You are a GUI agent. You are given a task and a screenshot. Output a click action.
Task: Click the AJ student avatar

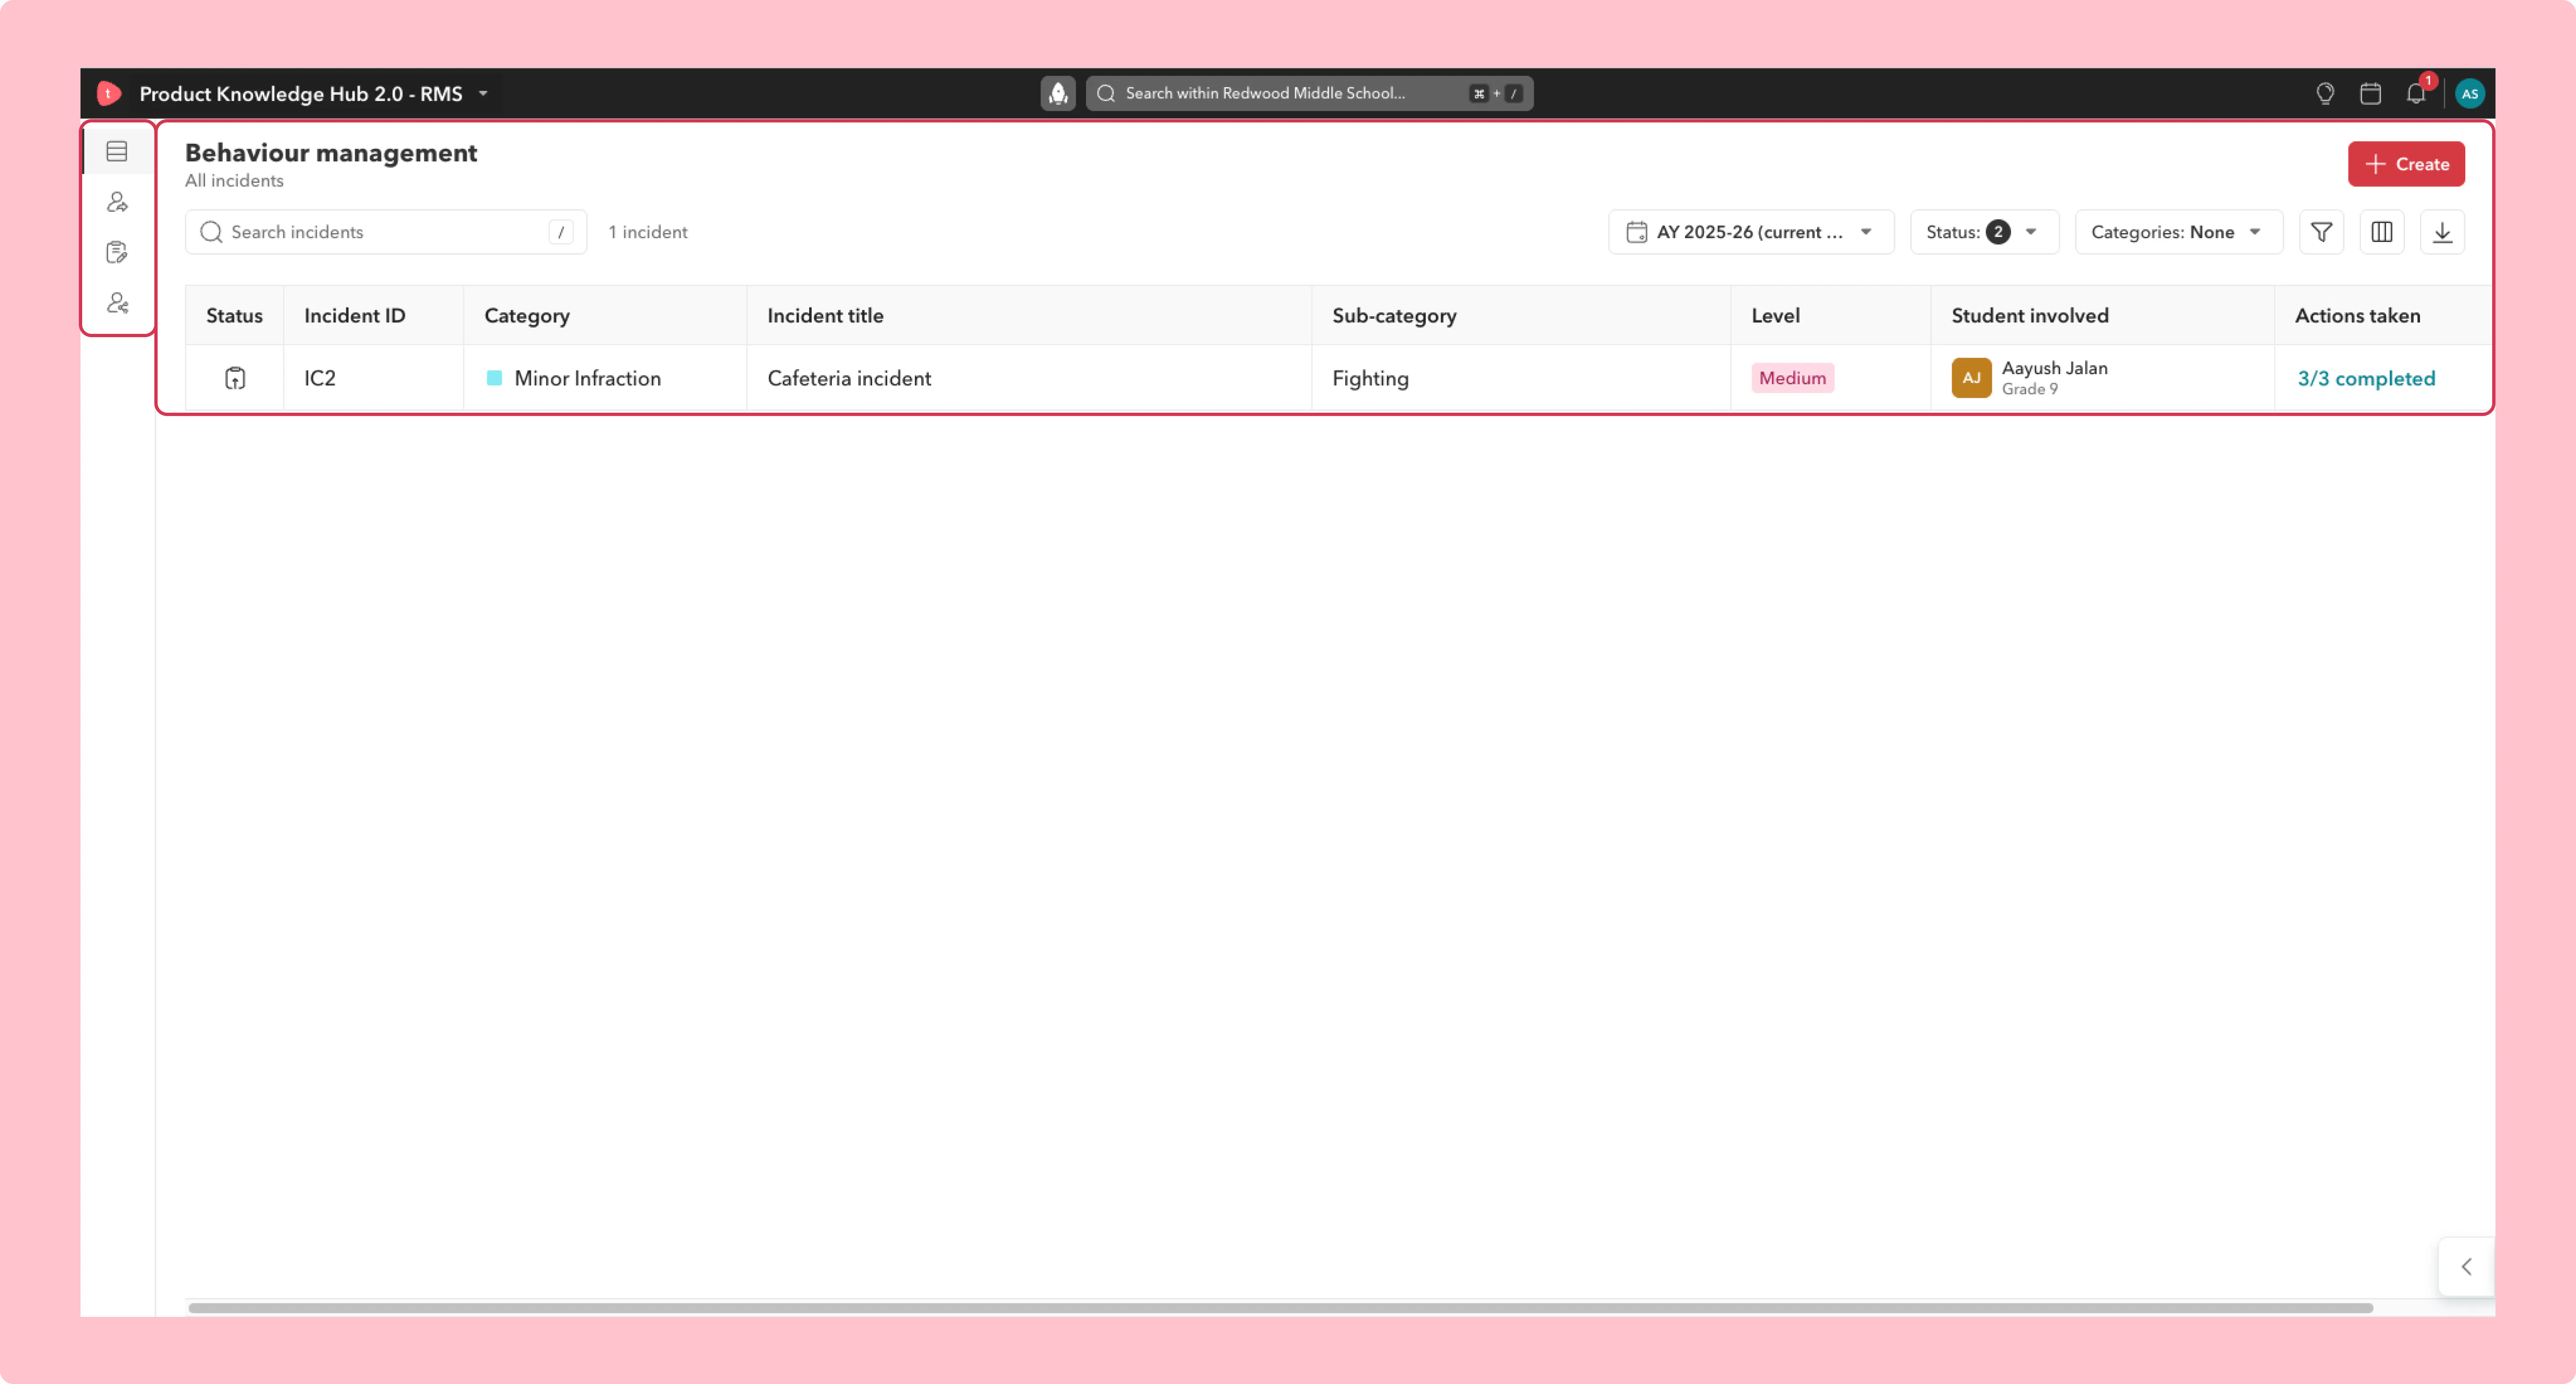click(x=1971, y=378)
